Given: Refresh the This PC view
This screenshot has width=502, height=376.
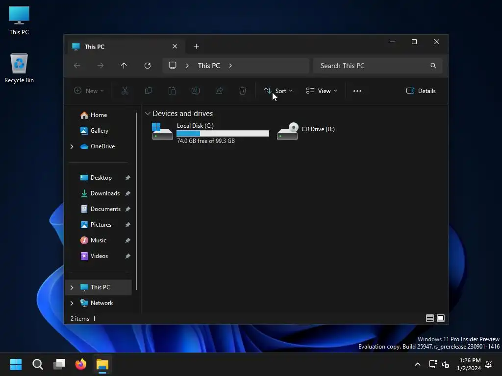Looking at the screenshot, I should tap(148, 66).
